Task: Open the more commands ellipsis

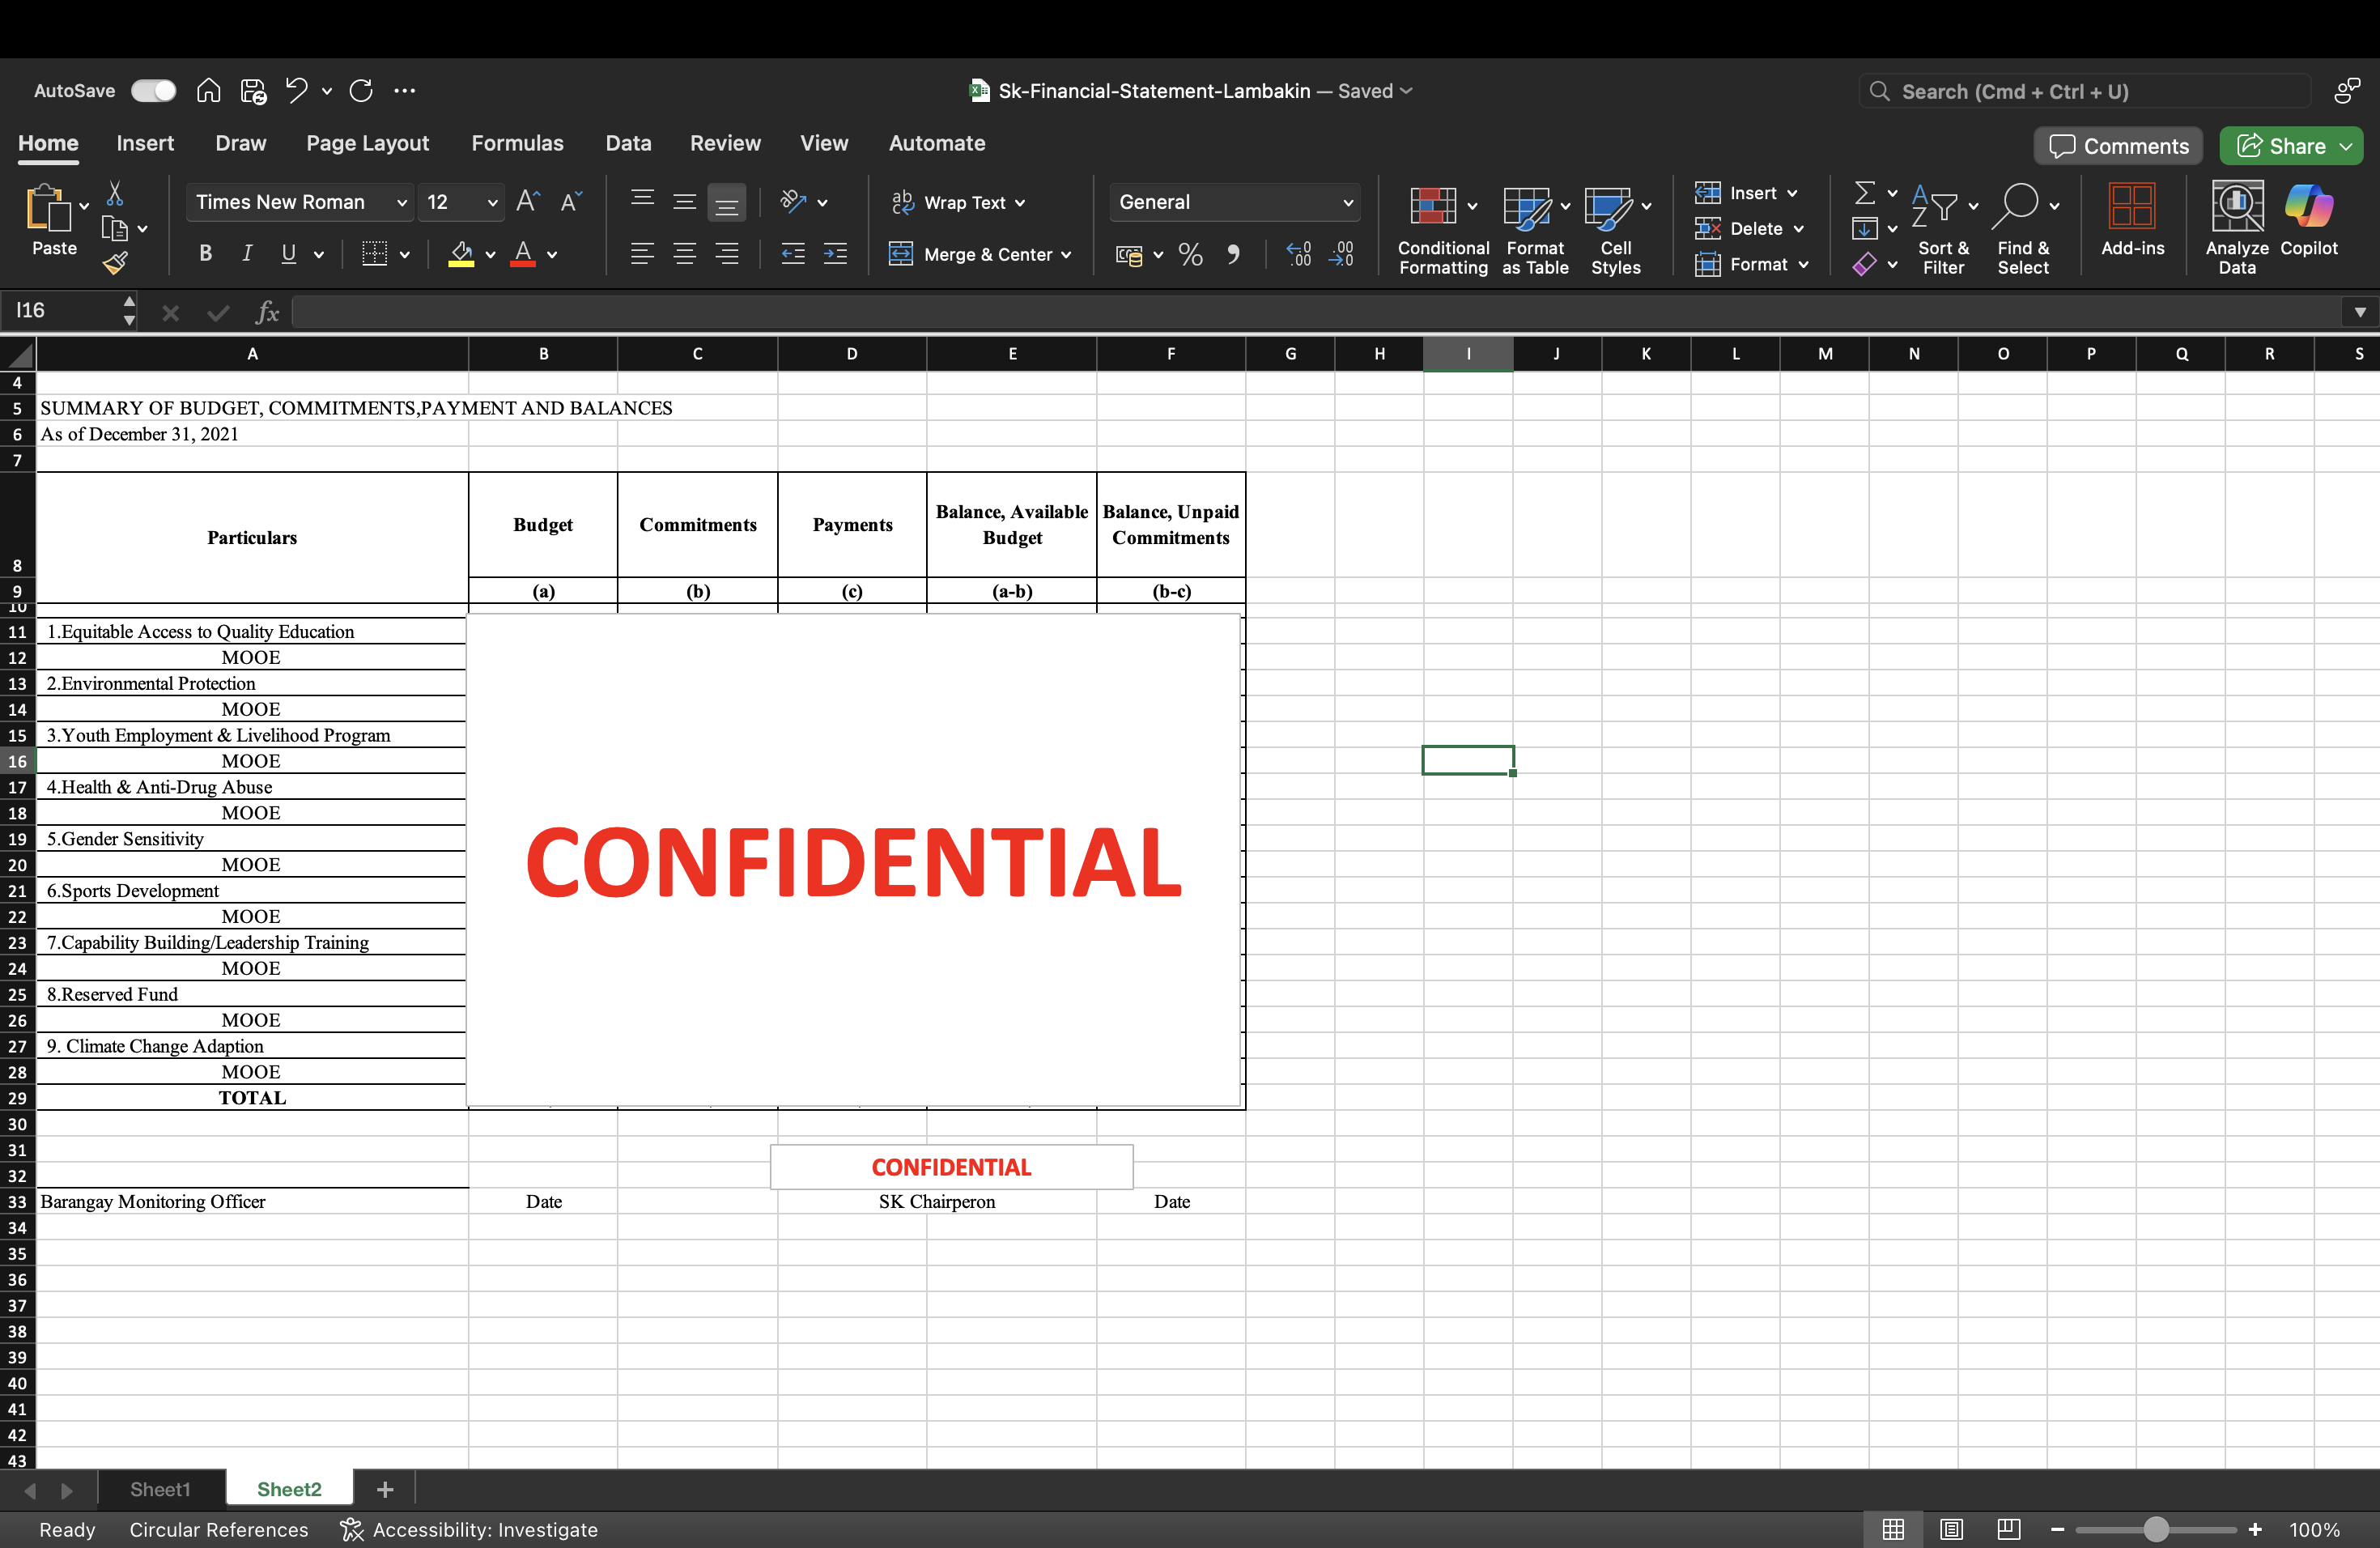Action: pyautogui.click(x=404, y=91)
